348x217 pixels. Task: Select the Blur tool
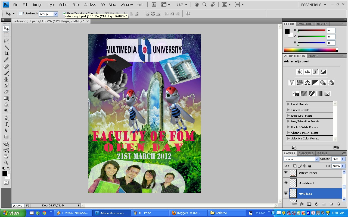[x=6, y=104]
